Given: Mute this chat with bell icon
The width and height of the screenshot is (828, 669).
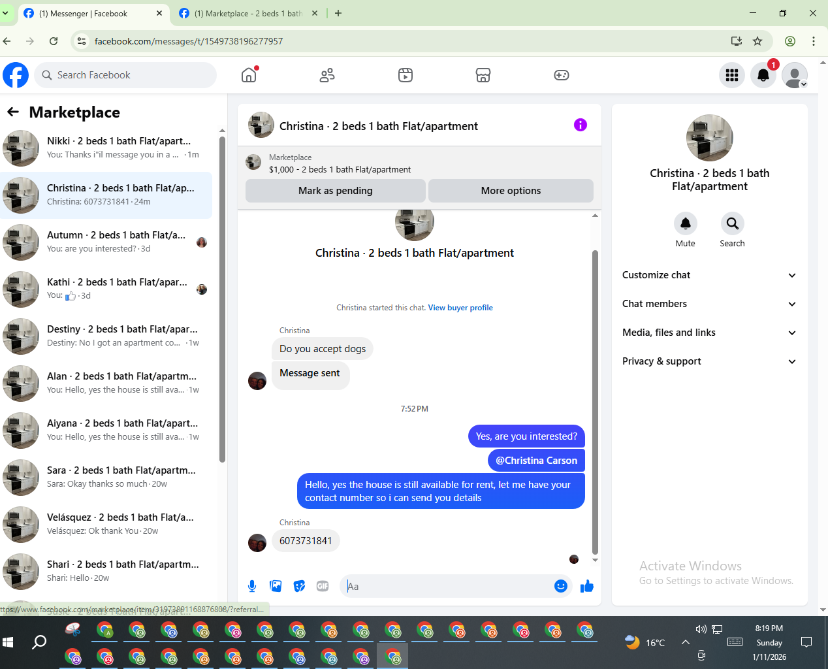Looking at the screenshot, I should tap(686, 223).
